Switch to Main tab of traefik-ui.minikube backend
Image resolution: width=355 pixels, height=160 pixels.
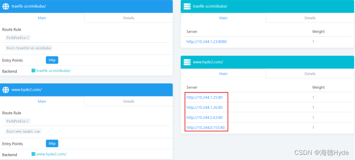(223, 18)
